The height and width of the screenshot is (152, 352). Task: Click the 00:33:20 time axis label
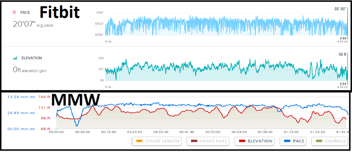(161, 132)
